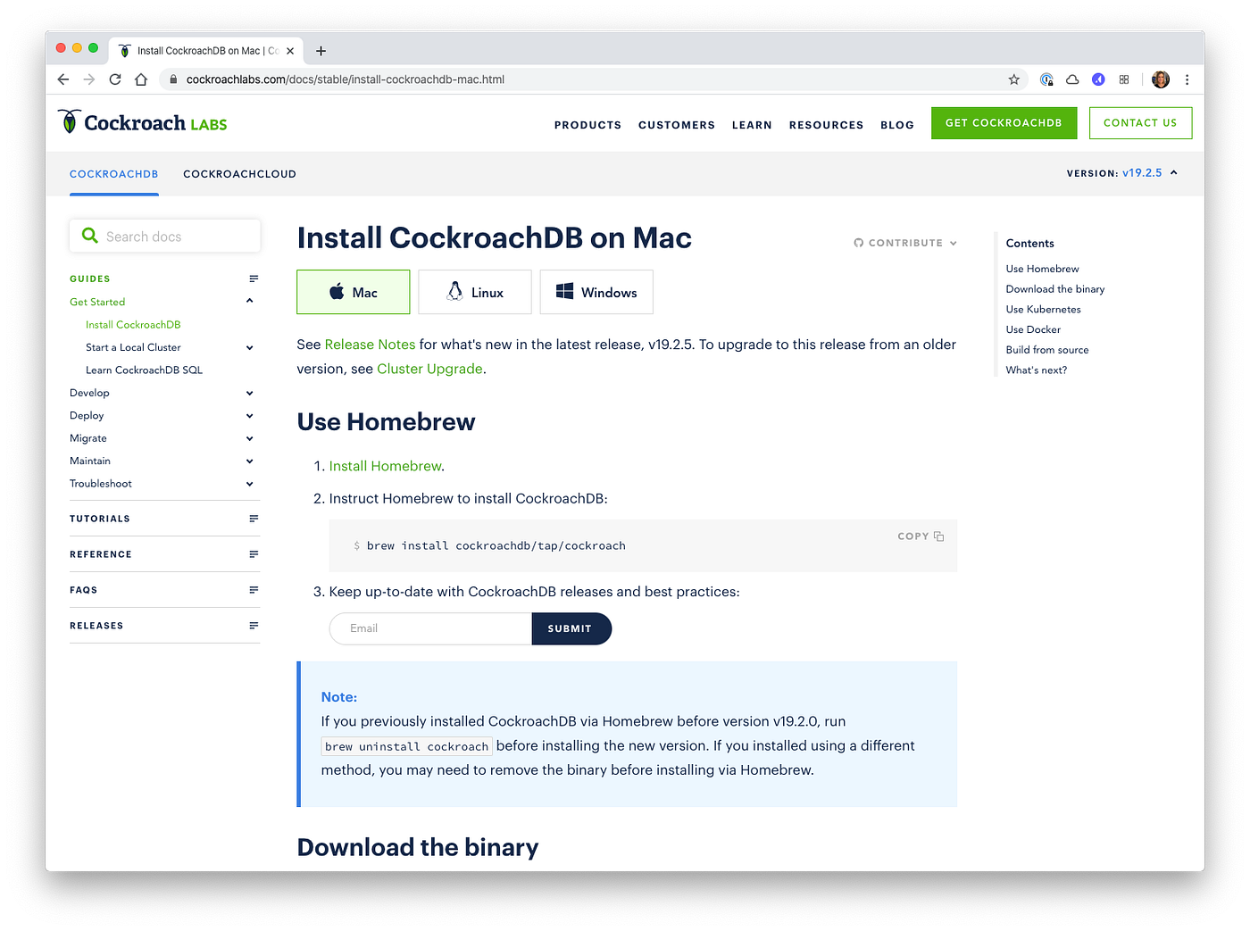Click the site lock icon in address bar
Screen dimensions: 1250x931
click(x=173, y=79)
